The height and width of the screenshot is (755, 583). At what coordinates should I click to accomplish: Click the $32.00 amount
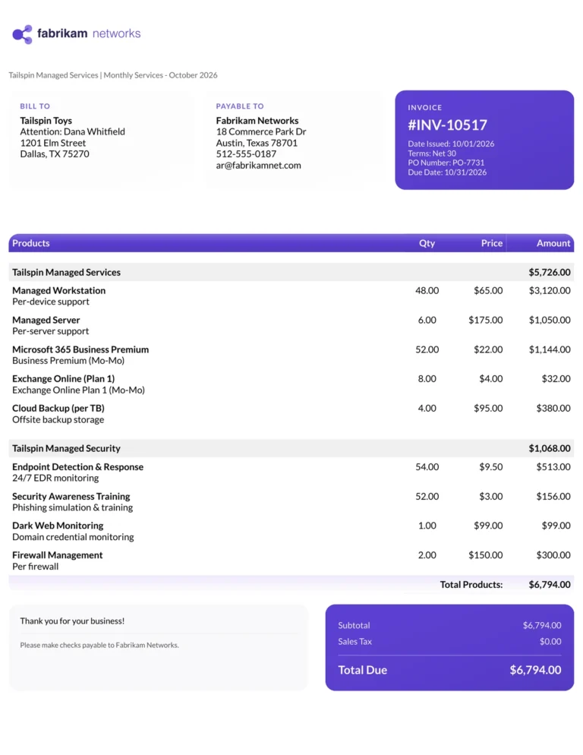pyautogui.click(x=556, y=379)
